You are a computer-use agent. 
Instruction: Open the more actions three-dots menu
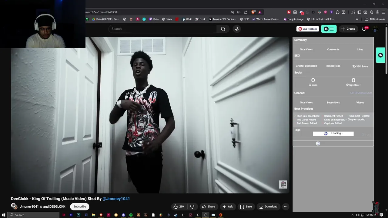(x=286, y=206)
